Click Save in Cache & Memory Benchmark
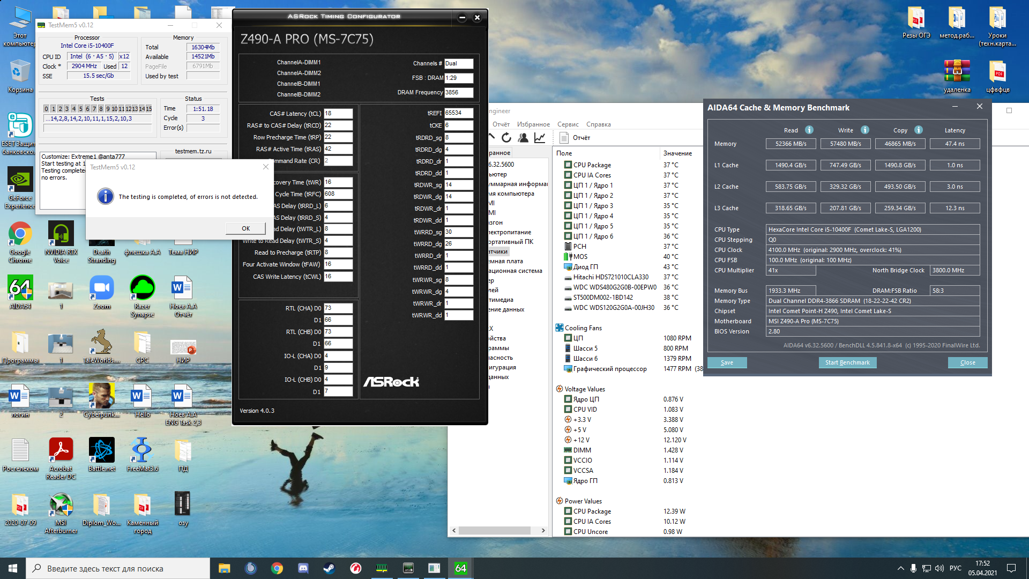1029x579 pixels. click(x=727, y=362)
